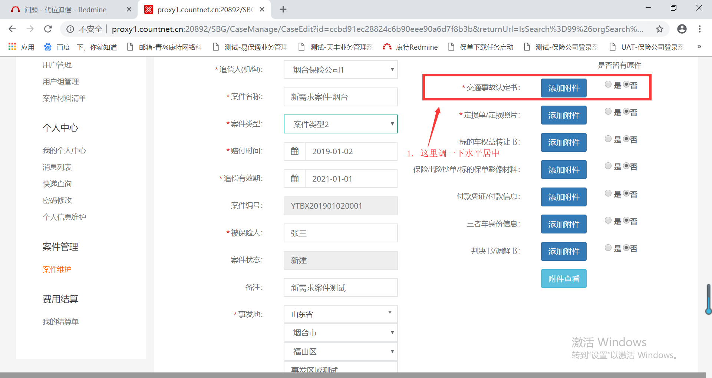712x378 pixels.
Task: Open 用户组管理 in the sidebar
Action: pyautogui.click(x=61, y=82)
